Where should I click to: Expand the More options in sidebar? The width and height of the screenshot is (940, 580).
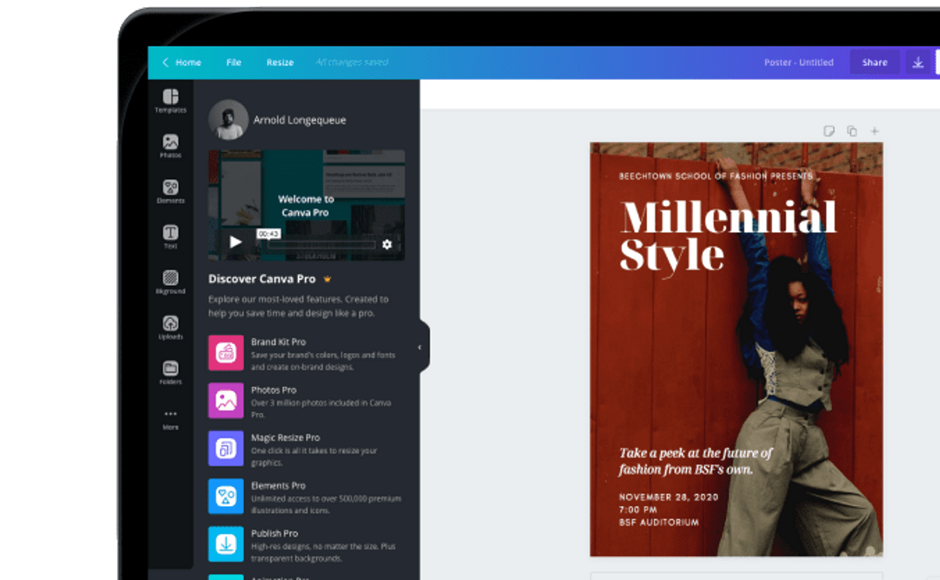pos(170,418)
